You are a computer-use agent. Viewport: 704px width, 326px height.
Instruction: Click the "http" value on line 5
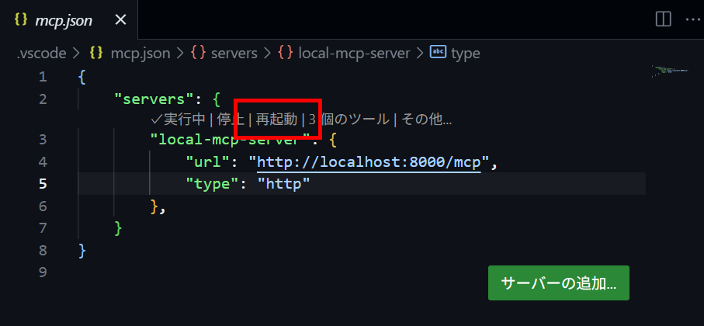tap(284, 184)
